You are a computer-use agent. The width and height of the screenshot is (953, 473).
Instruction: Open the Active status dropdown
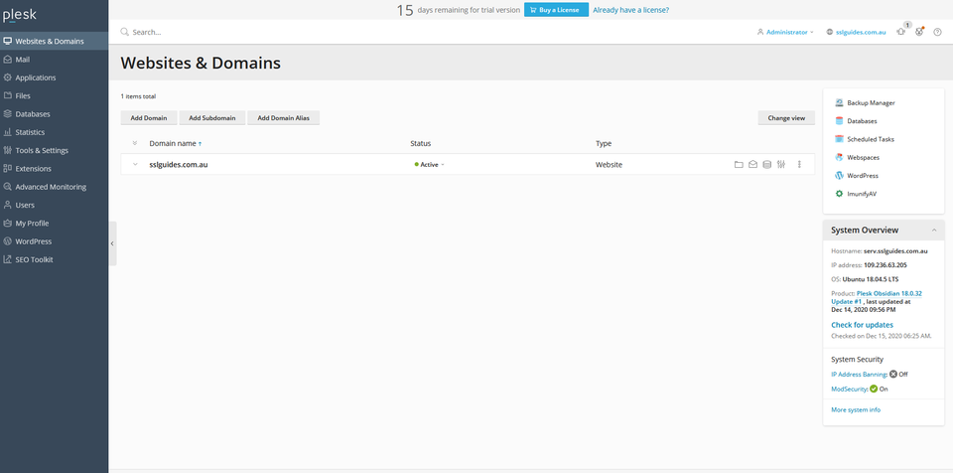(x=429, y=164)
